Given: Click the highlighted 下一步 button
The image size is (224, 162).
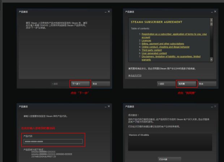Looking at the screenshot, I should [80, 84].
